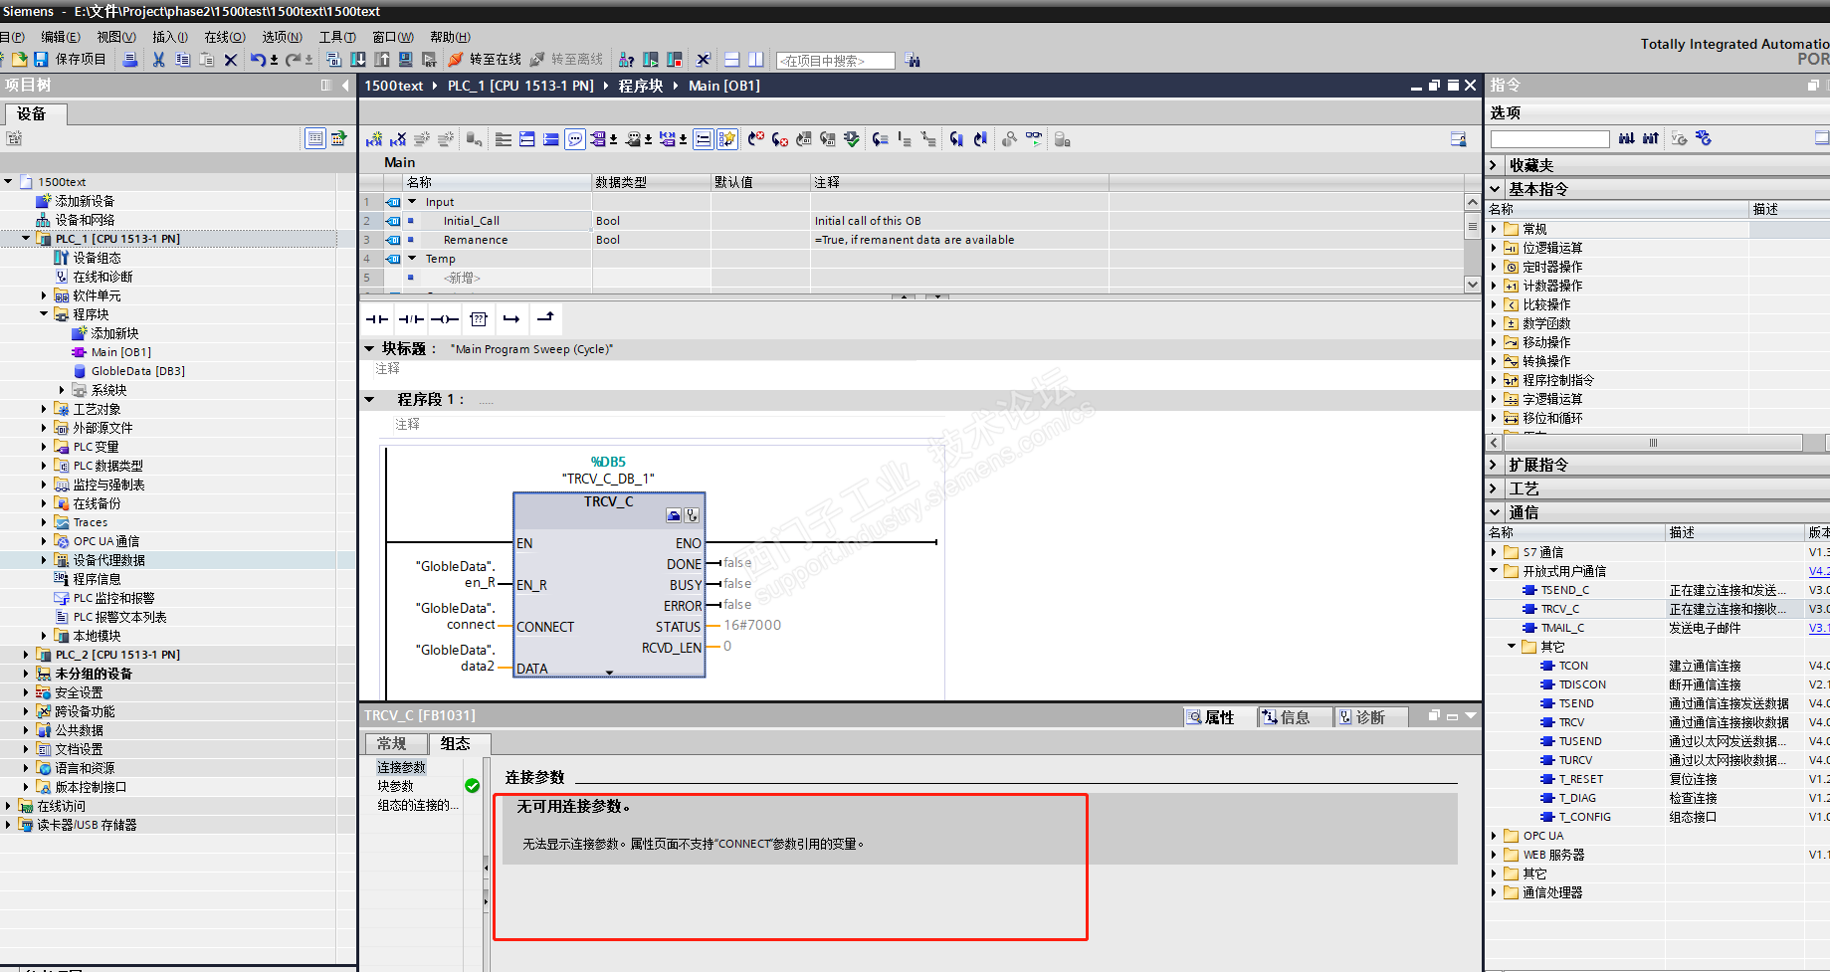This screenshot has height=972, width=1830.
Task: Insert a normally open contact
Action: 377,319
